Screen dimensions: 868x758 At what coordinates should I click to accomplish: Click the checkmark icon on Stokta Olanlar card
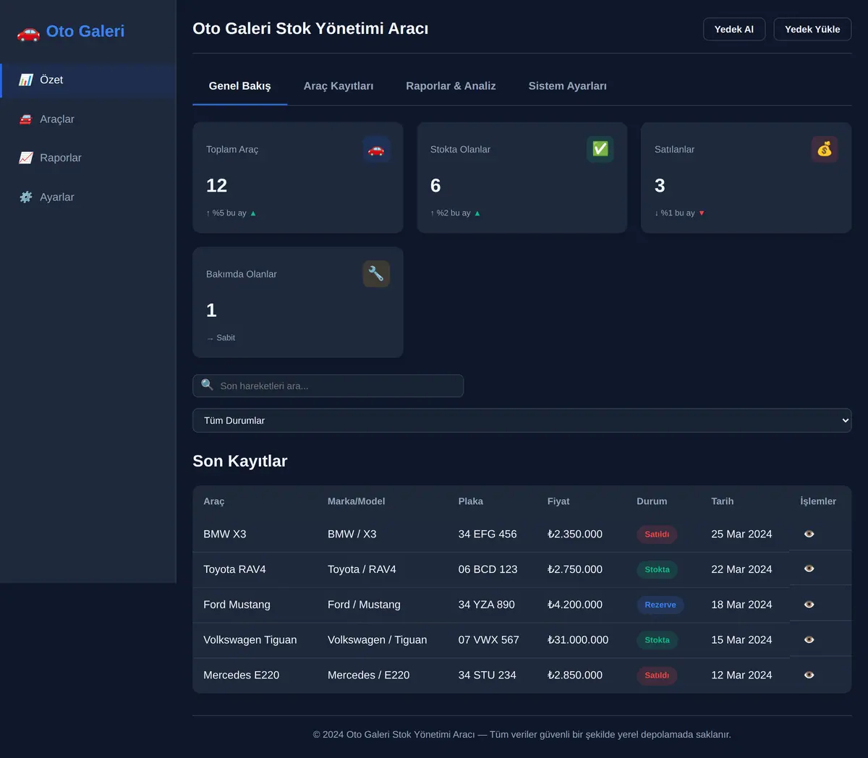600,150
